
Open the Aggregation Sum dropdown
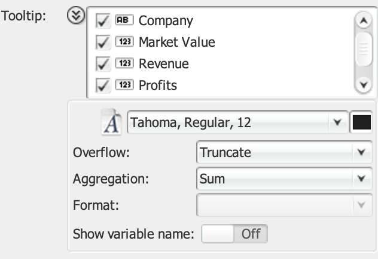coord(282,179)
